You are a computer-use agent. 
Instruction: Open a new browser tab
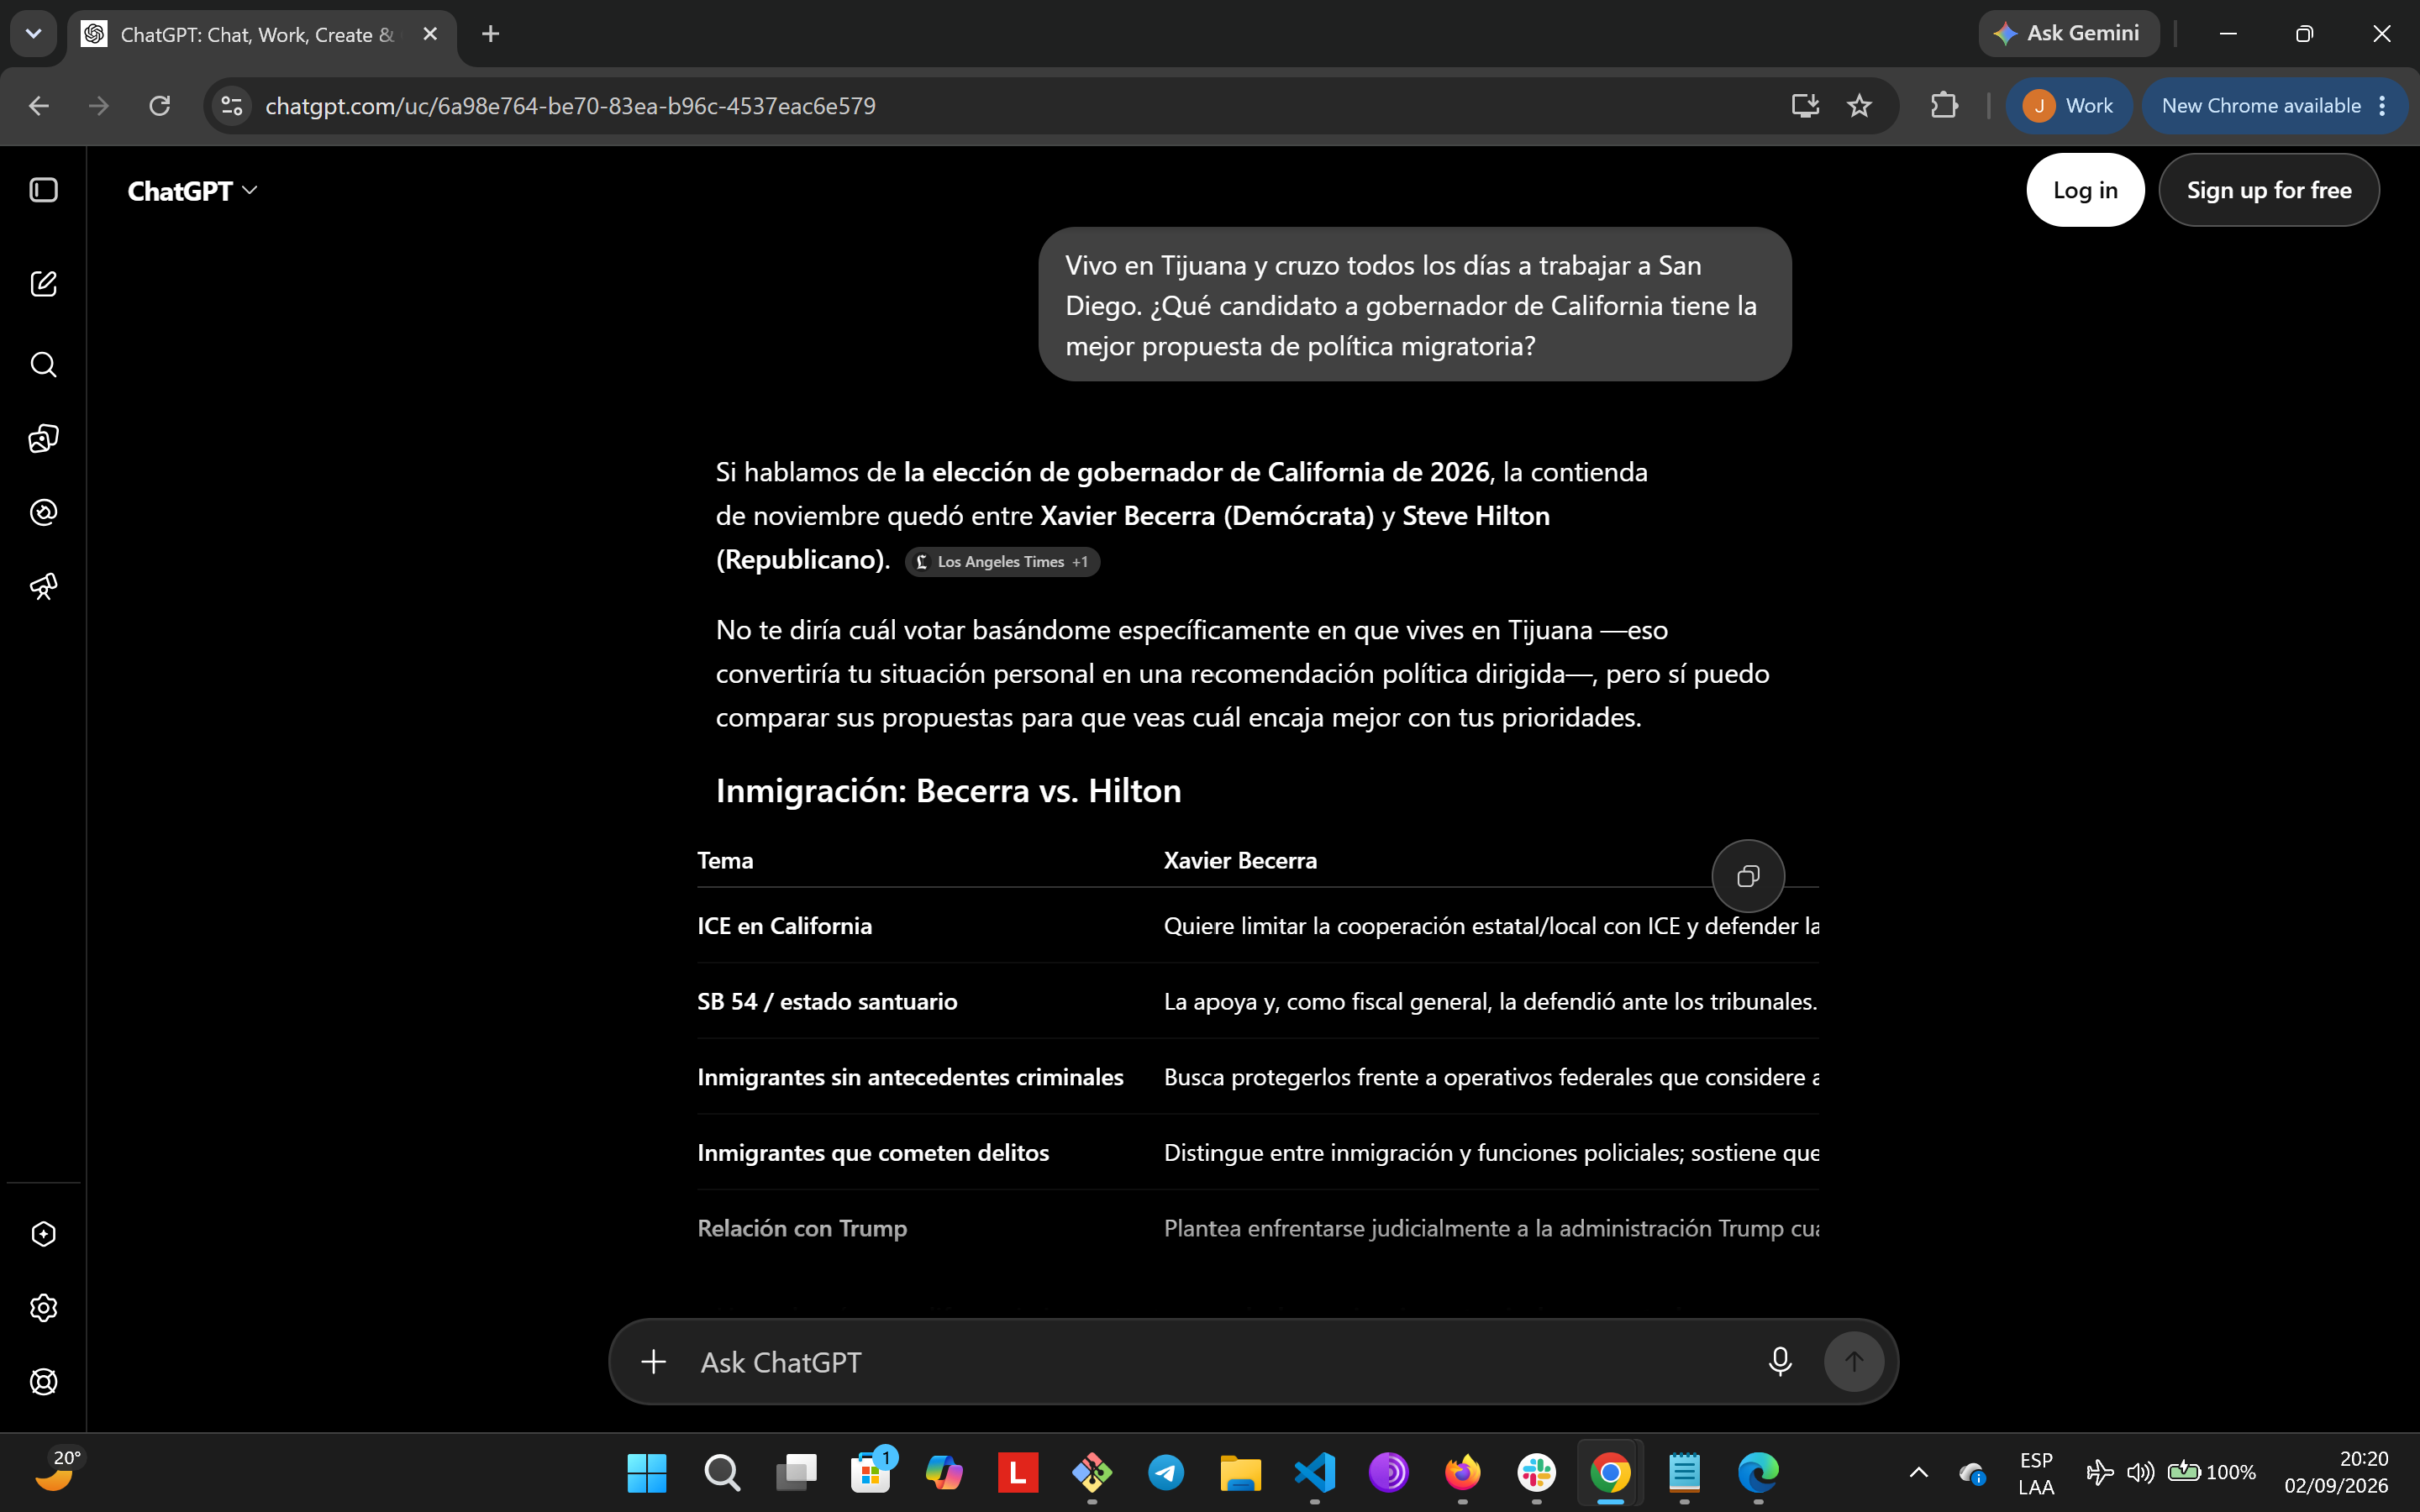(490, 34)
